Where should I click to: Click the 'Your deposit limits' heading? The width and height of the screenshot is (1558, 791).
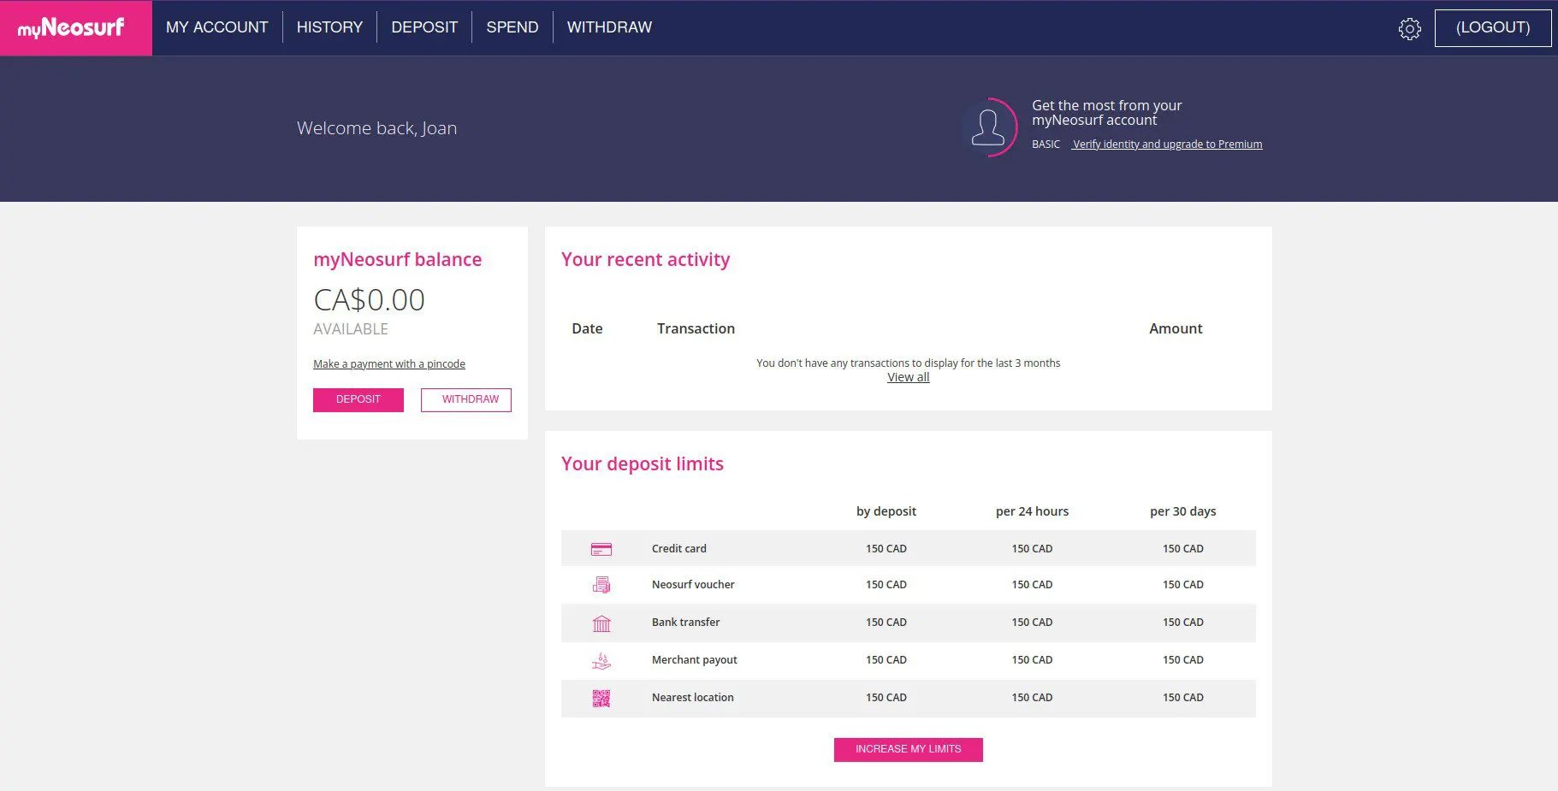[642, 464]
